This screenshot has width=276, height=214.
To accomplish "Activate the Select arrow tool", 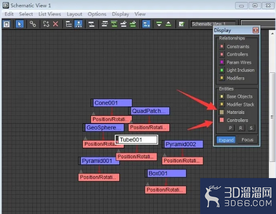I will 20,24.
